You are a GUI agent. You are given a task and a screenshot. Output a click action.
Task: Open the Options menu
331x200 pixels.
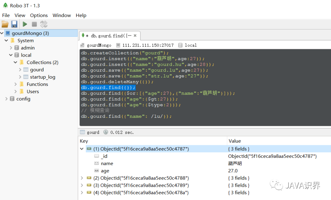[39, 15]
